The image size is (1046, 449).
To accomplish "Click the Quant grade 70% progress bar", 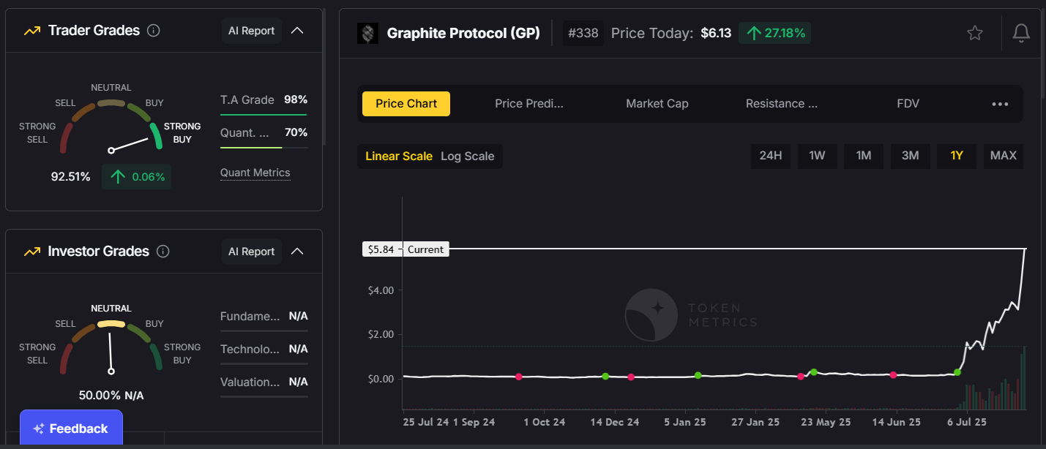I will pyautogui.click(x=264, y=147).
